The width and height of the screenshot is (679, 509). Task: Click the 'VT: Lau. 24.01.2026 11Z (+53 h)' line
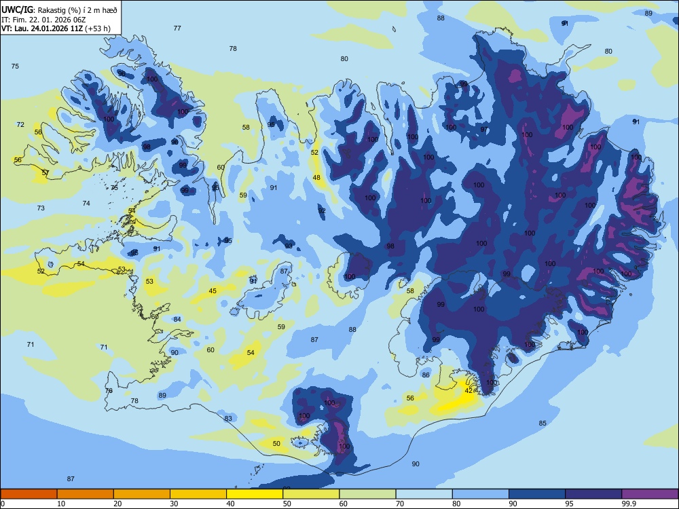[x=56, y=29]
